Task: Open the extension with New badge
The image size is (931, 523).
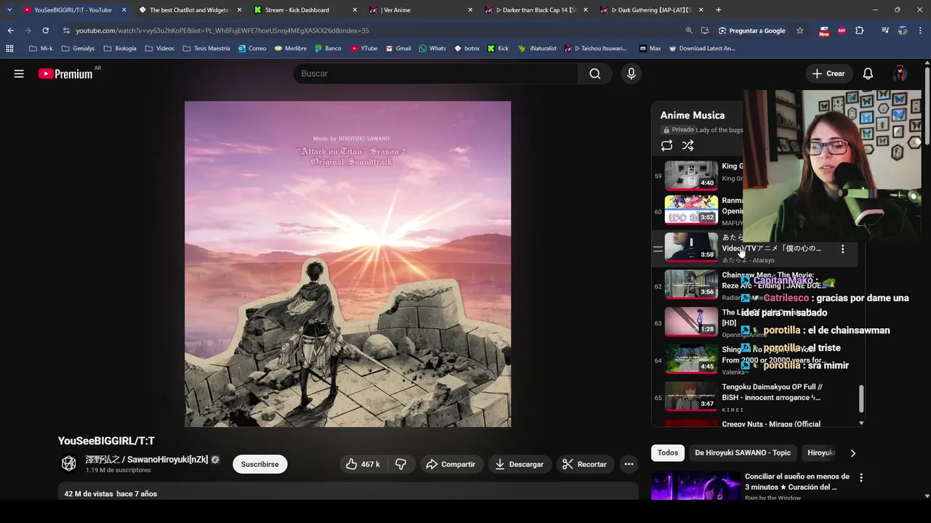Action: [x=824, y=31]
